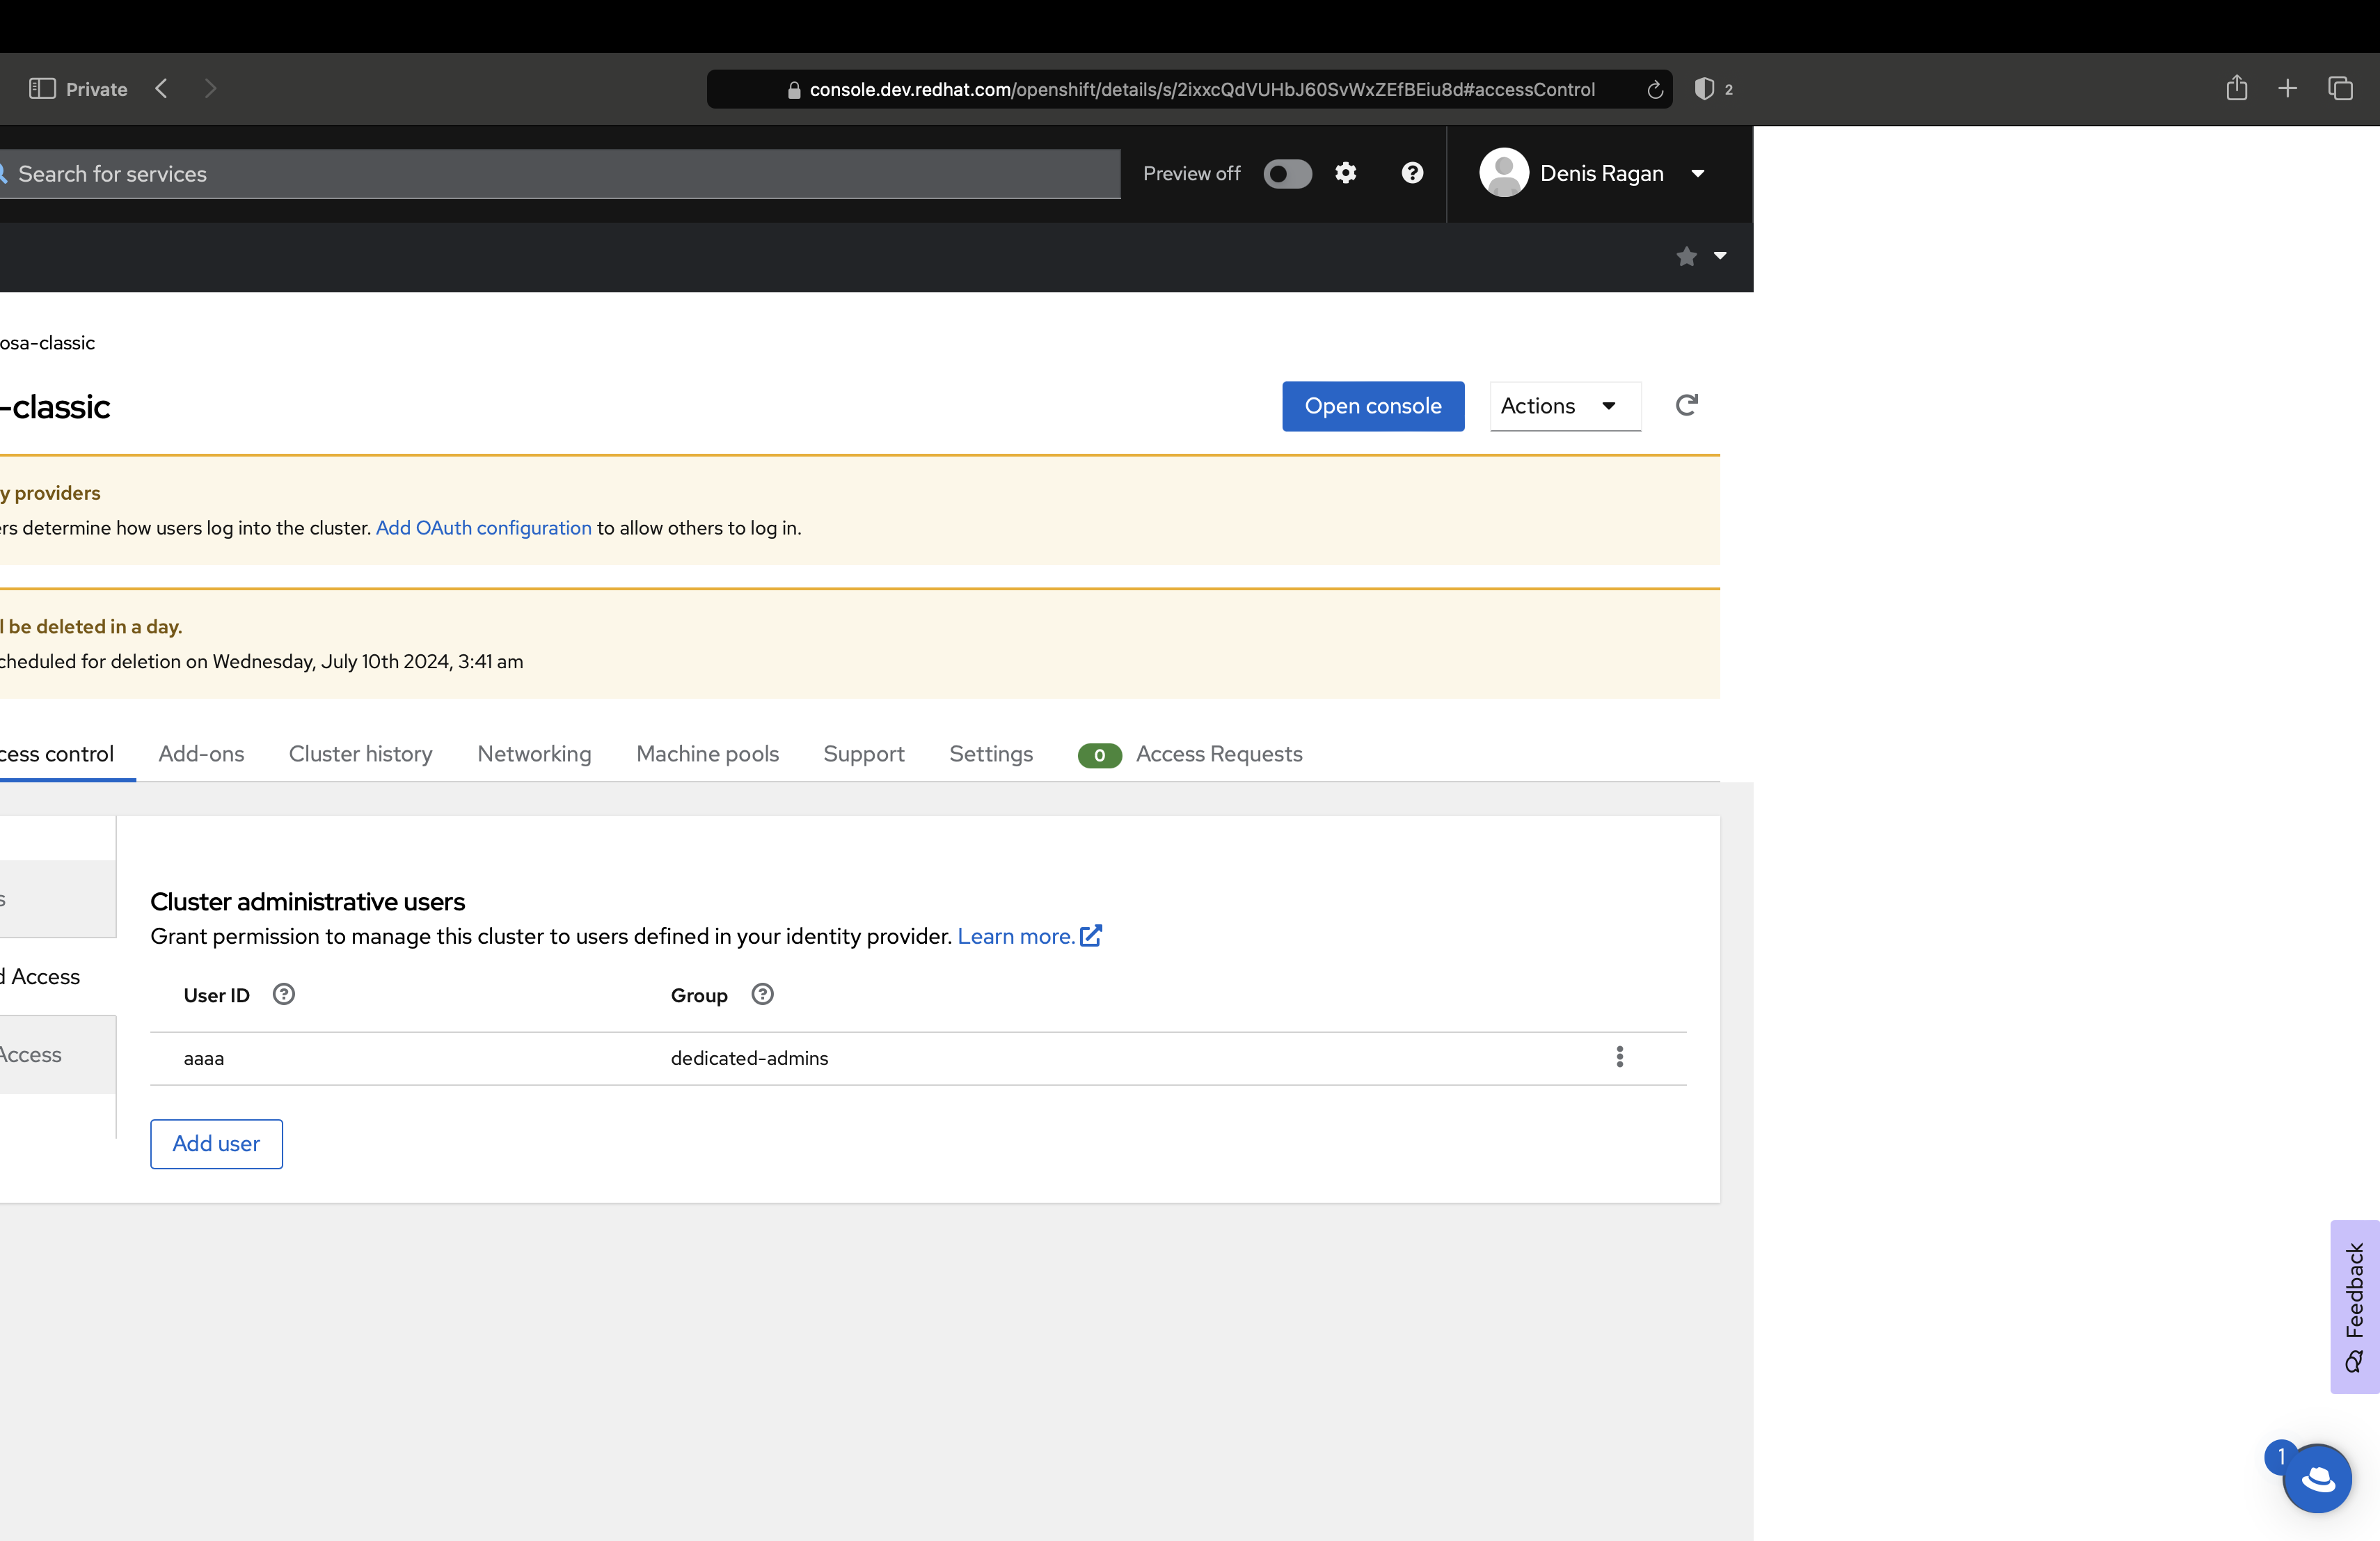The image size is (2380, 1541).
Task: Open the help question mark icon
Action: coord(1412,173)
